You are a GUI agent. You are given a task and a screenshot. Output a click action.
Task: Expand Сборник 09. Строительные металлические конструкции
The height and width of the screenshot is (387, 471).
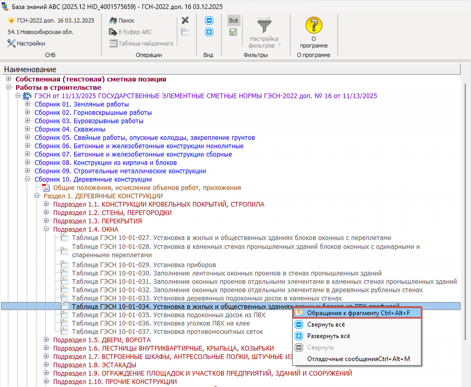27,171
